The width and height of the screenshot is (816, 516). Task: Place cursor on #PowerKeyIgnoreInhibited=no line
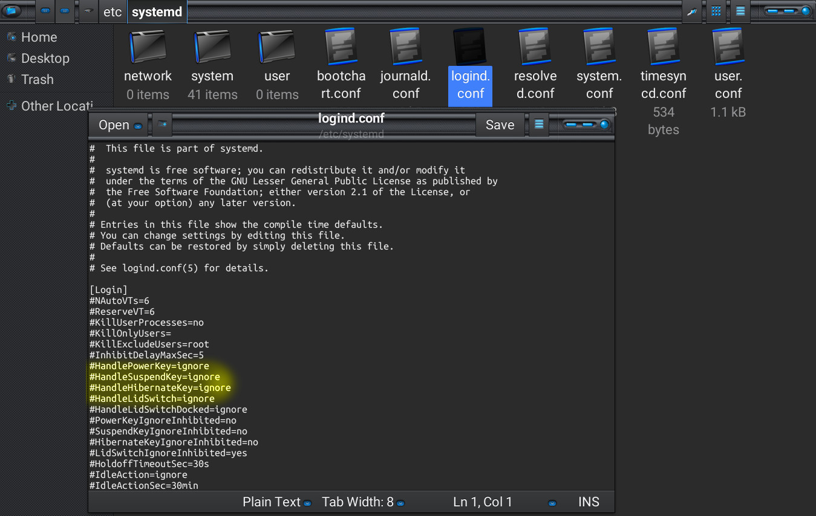[163, 421]
